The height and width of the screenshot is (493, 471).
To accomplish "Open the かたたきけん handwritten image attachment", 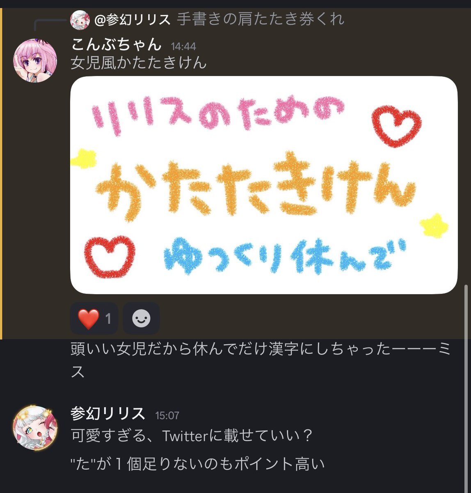I will pyautogui.click(x=264, y=185).
